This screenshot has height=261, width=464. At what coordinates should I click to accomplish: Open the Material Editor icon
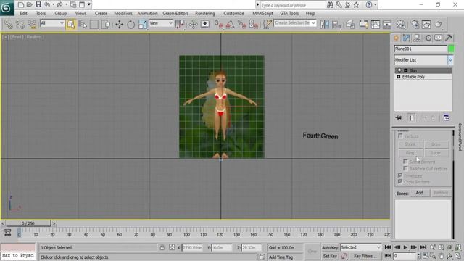coord(401,24)
